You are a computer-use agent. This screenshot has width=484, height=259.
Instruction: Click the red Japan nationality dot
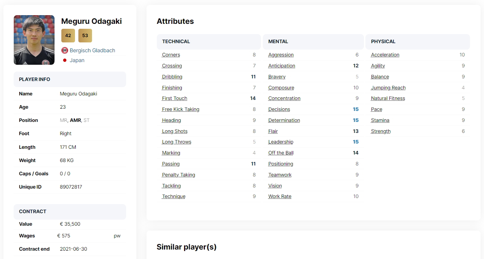click(65, 60)
